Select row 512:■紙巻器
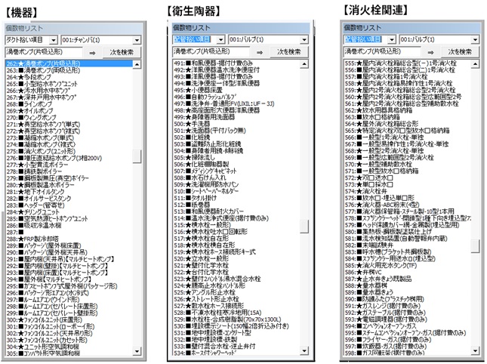Screen dimensions: 487x364 pyautogui.click(x=236, y=205)
